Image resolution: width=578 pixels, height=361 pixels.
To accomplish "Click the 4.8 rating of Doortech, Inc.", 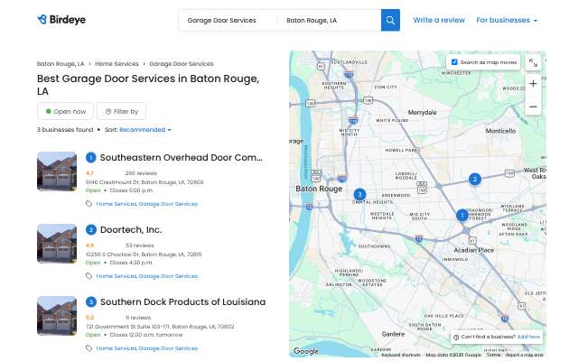I will click(x=89, y=245).
